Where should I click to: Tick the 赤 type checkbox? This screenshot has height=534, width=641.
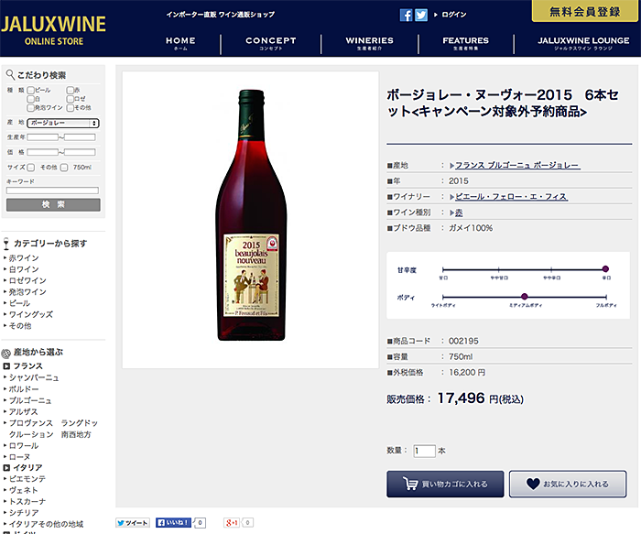point(71,90)
